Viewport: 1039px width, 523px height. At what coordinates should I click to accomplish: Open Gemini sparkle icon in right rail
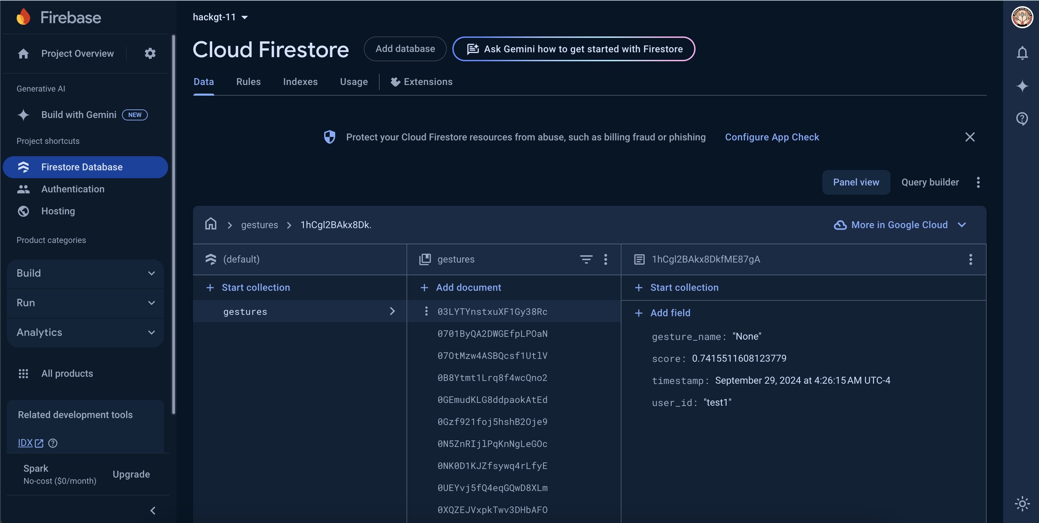pyautogui.click(x=1022, y=86)
